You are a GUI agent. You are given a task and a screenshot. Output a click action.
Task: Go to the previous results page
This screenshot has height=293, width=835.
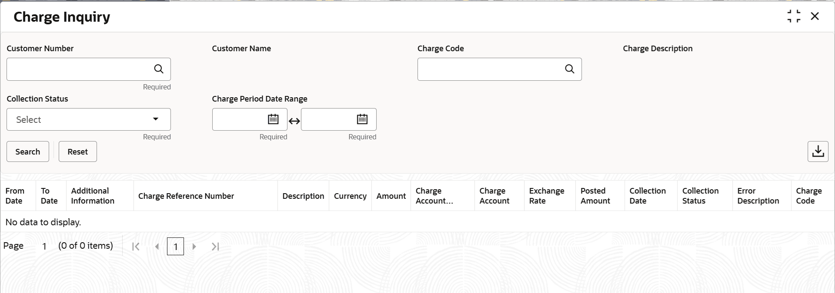(x=157, y=247)
